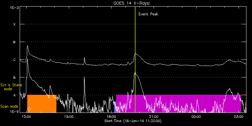Click the white circle marker in orange block
The height and width of the screenshot is (126, 252).
coord(29,109)
